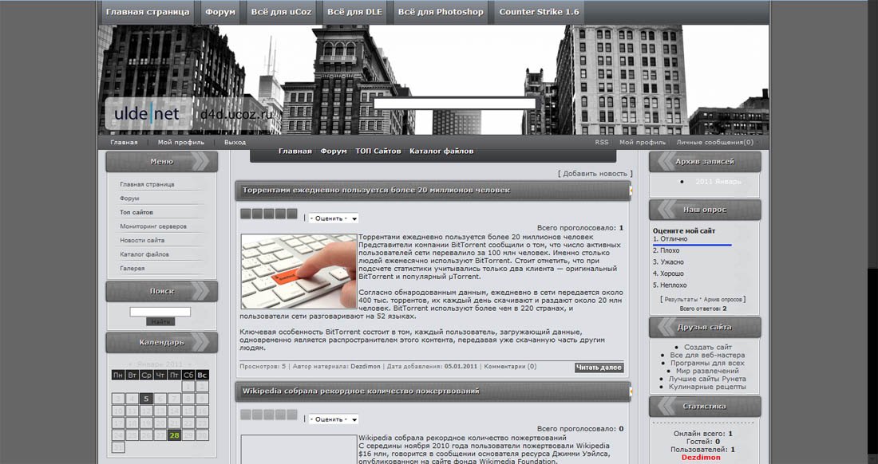Click the Добавить новость link
Screen dimensions: 878x464
(x=595, y=173)
